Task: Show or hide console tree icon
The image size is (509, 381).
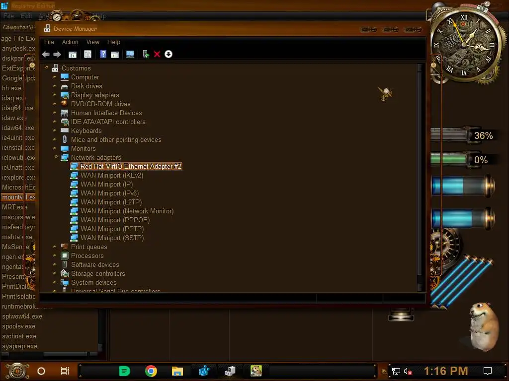Action: click(x=73, y=54)
